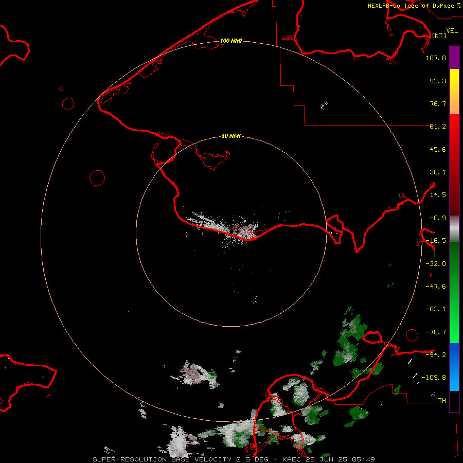The width and height of the screenshot is (463, 463).
Task: Click the 92.3 velocity scale value
Action: (x=438, y=81)
